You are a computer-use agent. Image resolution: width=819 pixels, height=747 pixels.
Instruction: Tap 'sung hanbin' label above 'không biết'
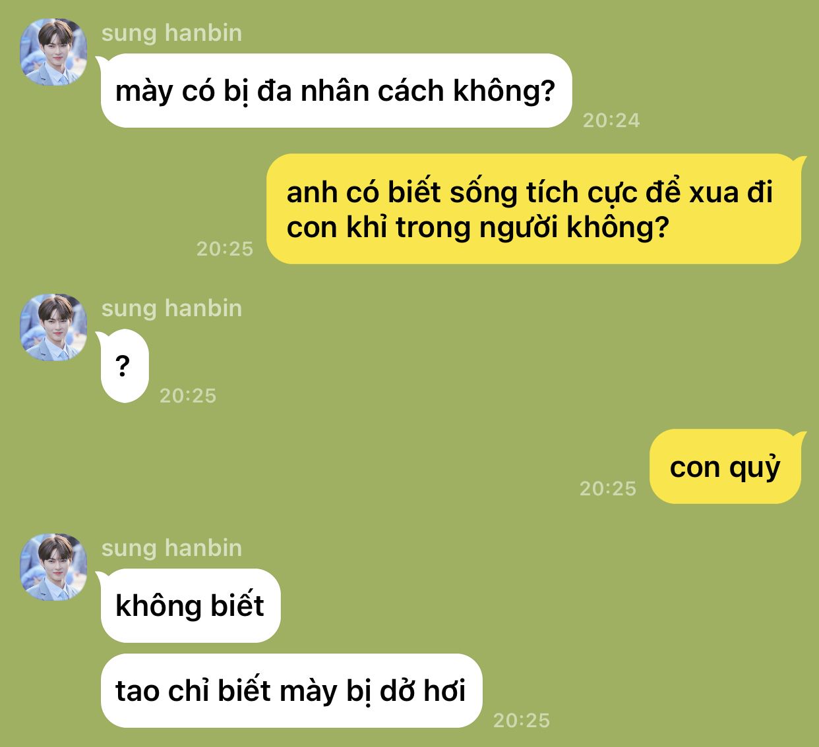171,547
